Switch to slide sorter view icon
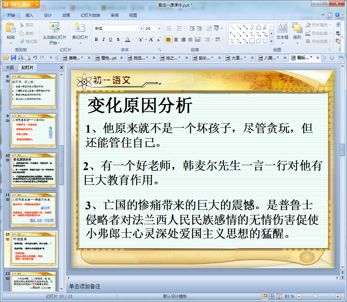This screenshot has width=347, height=302. point(272,296)
